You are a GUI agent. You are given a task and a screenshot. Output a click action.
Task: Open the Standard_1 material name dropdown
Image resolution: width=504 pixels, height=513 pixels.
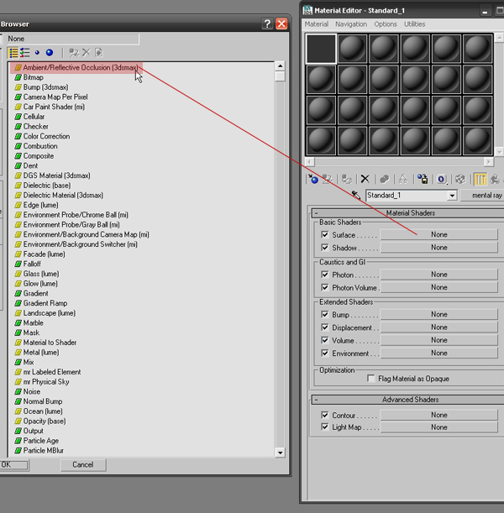pyautogui.click(x=452, y=196)
